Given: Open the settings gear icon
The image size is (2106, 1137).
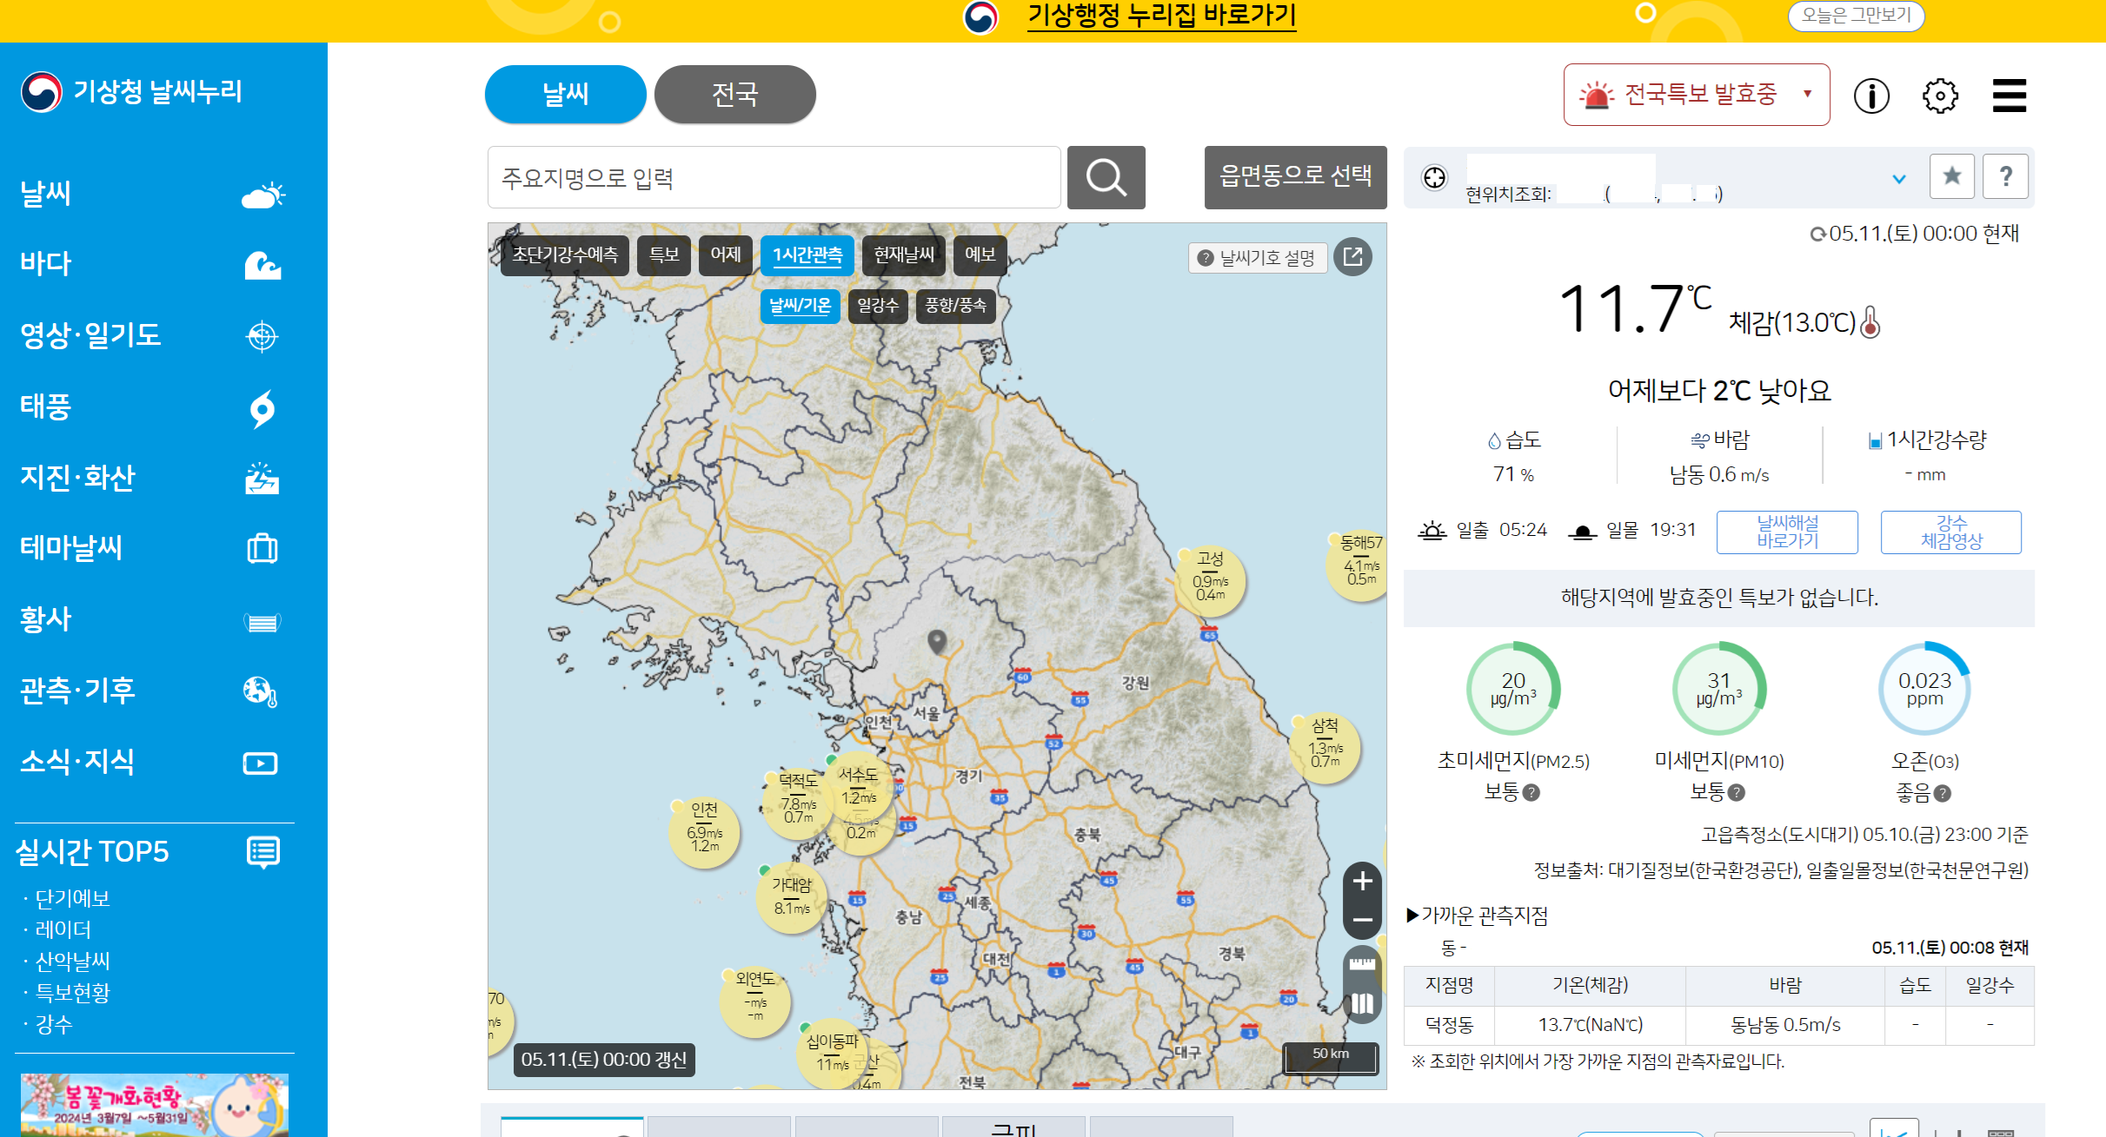Looking at the screenshot, I should click(x=1940, y=96).
